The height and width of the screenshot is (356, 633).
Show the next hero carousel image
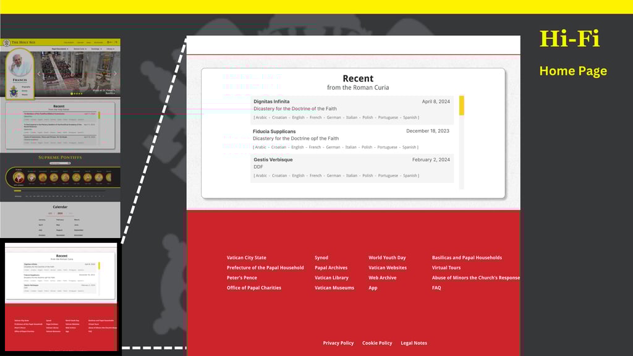pyautogui.click(x=115, y=74)
